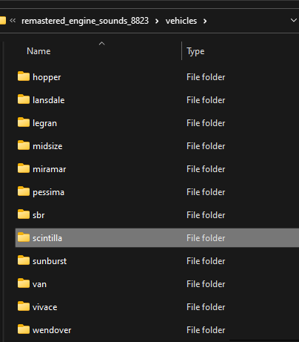299x342 pixels.
Task: Click the legran folder icon
Action: point(24,122)
